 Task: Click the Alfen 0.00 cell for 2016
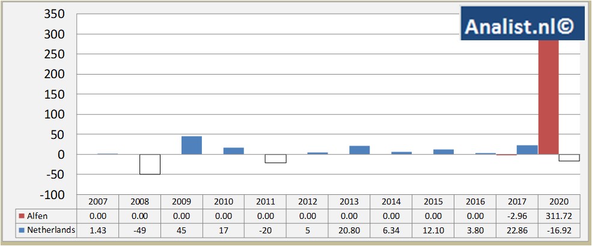coord(475,216)
